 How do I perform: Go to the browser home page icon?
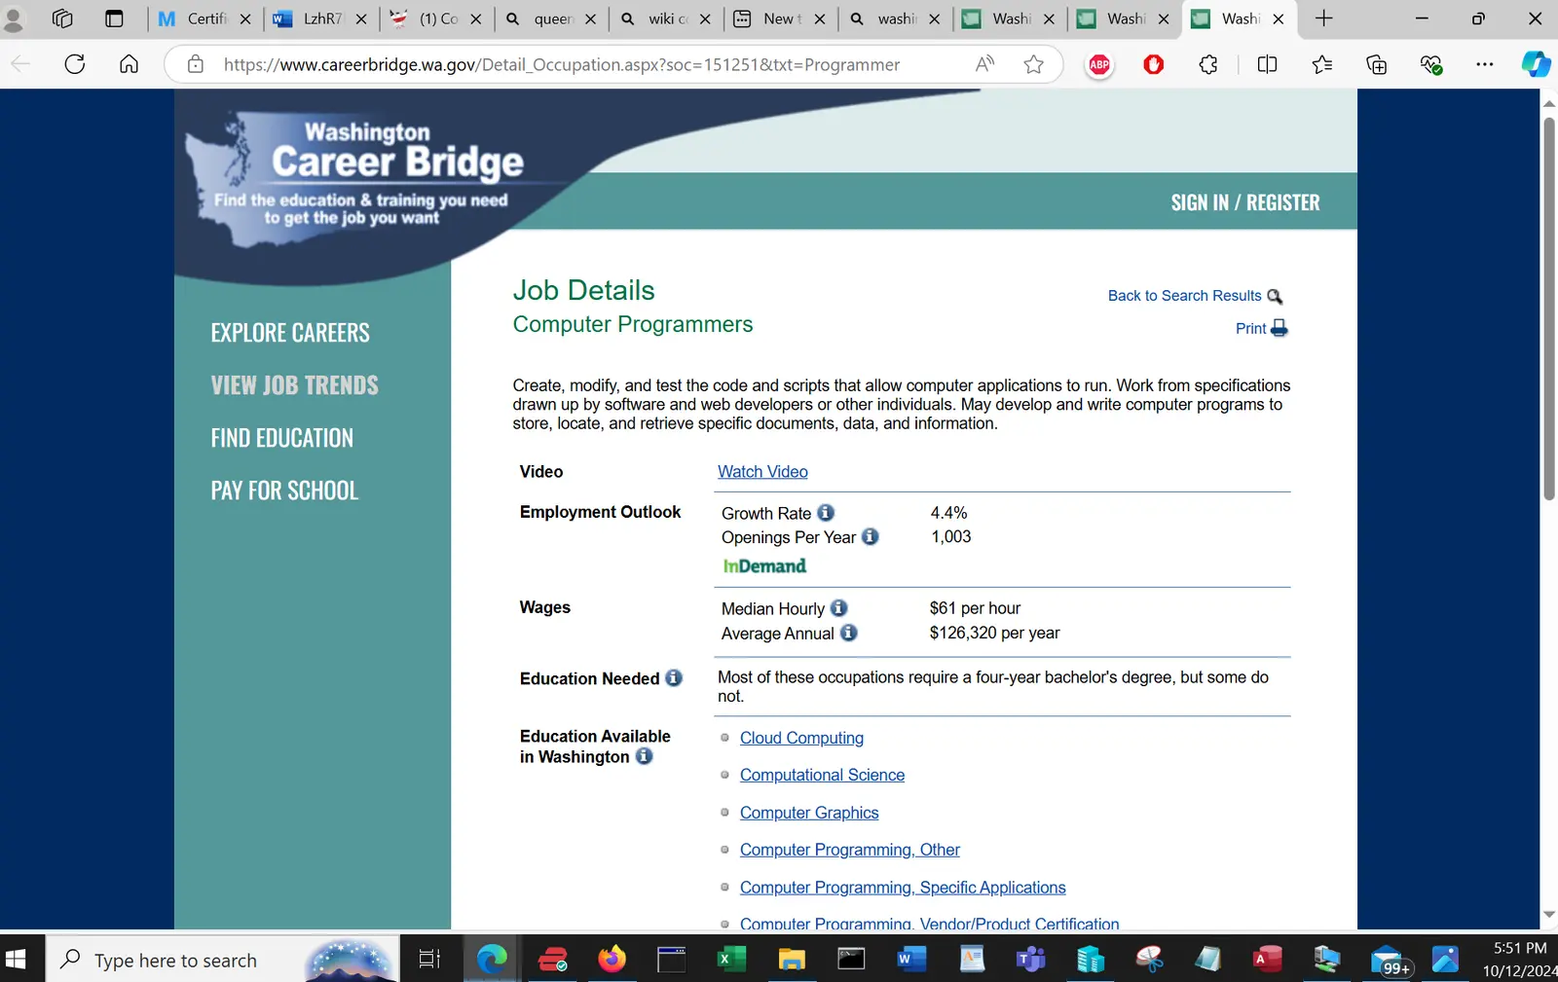point(129,64)
